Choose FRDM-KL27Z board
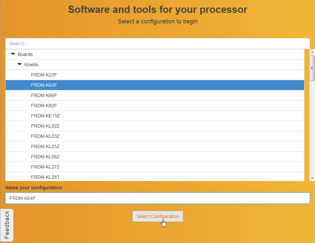The width and height of the screenshot is (315, 243). pyautogui.click(x=45, y=167)
